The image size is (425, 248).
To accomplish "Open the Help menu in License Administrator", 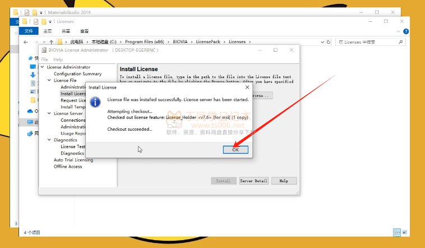I will [58, 59].
